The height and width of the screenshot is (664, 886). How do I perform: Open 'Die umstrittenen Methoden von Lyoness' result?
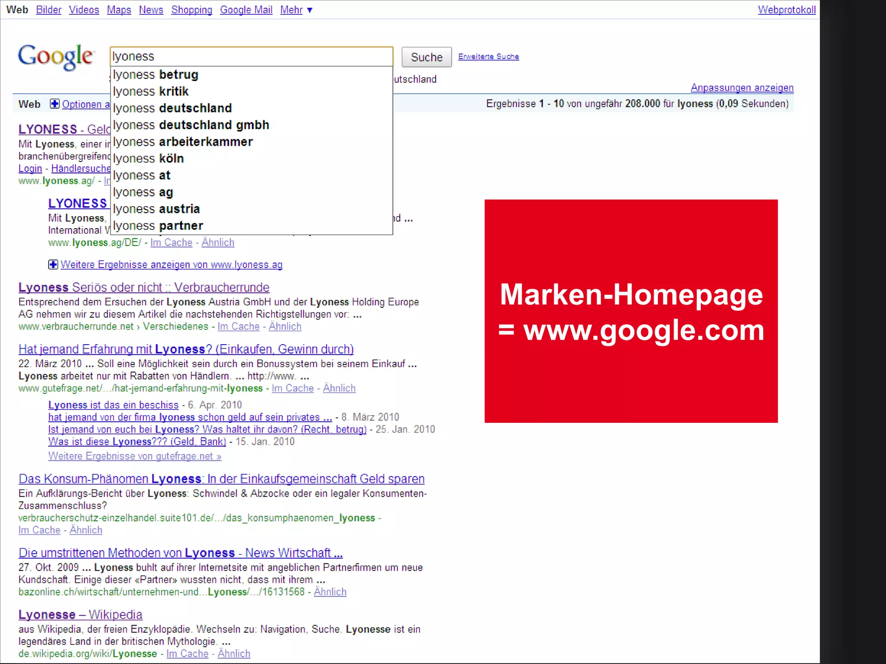pyautogui.click(x=180, y=553)
